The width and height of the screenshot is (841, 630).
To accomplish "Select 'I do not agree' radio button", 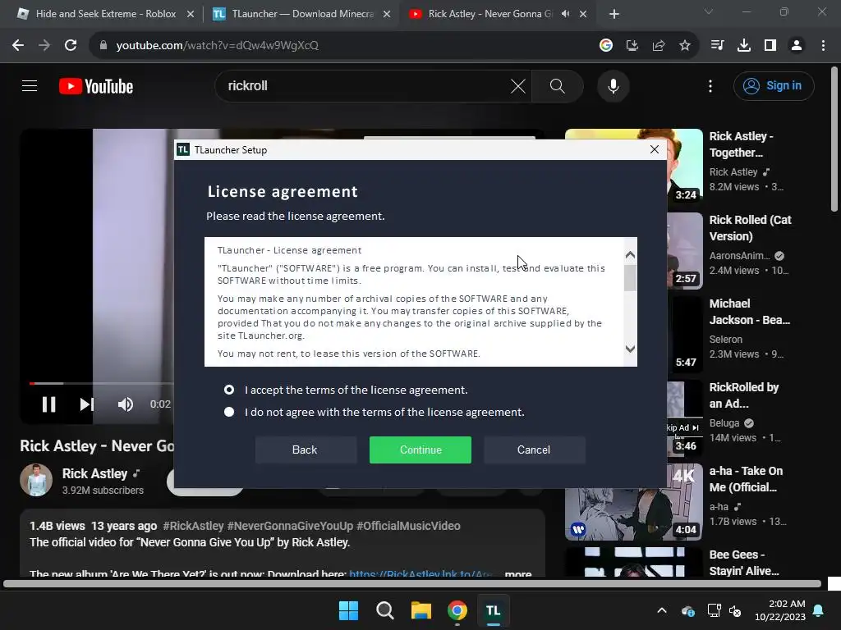I will click(229, 412).
